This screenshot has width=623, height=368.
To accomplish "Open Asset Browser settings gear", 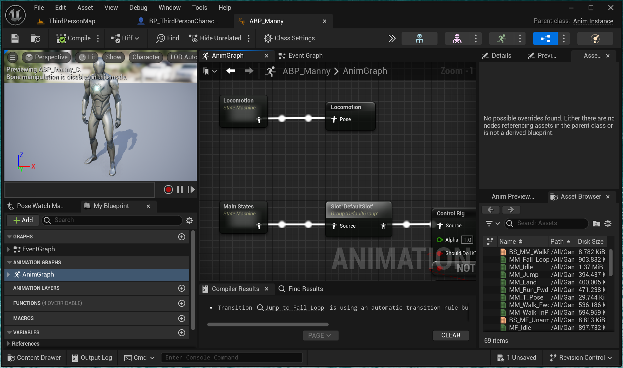I will pyautogui.click(x=608, y=224).
